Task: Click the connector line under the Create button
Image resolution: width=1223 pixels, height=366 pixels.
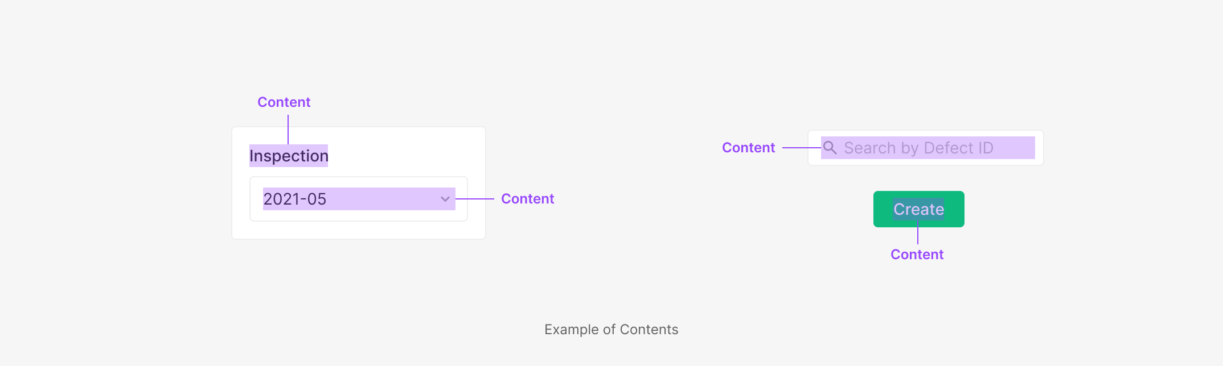Action: point(918,235)
